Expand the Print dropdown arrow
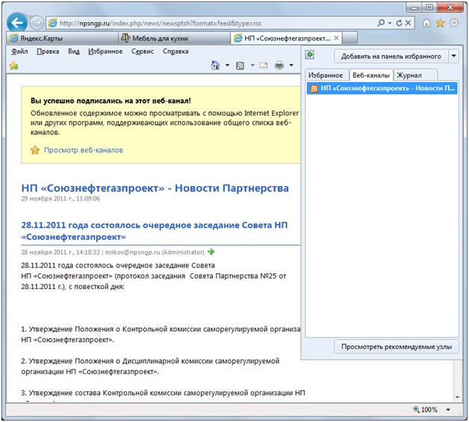 click(291, 65)
